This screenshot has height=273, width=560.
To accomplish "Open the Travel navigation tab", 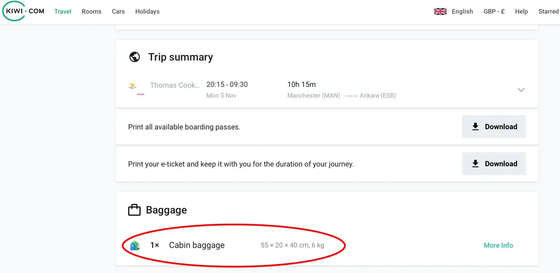I will click(63, 12).
